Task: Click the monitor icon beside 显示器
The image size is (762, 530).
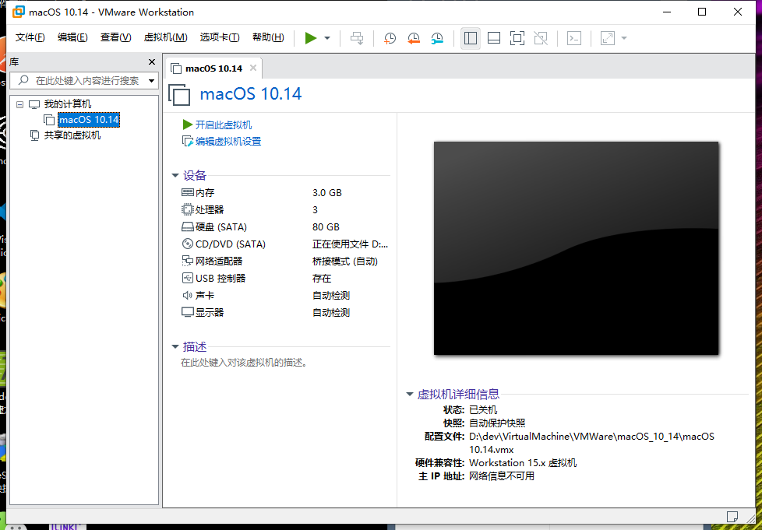Action: coord(188,312)
